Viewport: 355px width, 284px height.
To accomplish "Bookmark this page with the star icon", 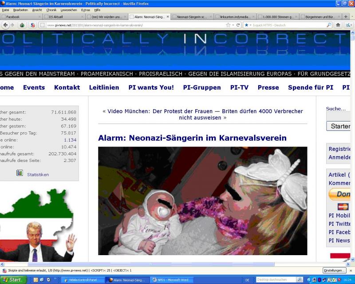I will [228, 25].
